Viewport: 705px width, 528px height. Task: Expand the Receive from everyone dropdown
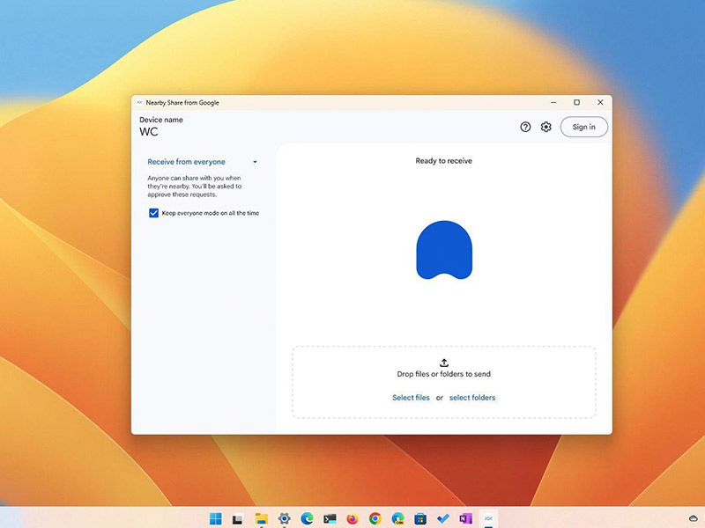pyautogui.click(x=255, y=162)
